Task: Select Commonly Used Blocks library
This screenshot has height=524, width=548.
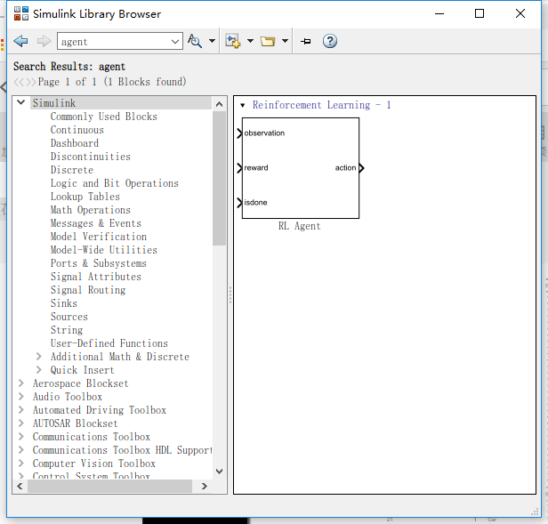Action: tap(104, 117)
